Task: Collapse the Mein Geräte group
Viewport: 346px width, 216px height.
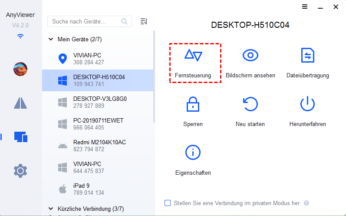Action: (51, 39)
